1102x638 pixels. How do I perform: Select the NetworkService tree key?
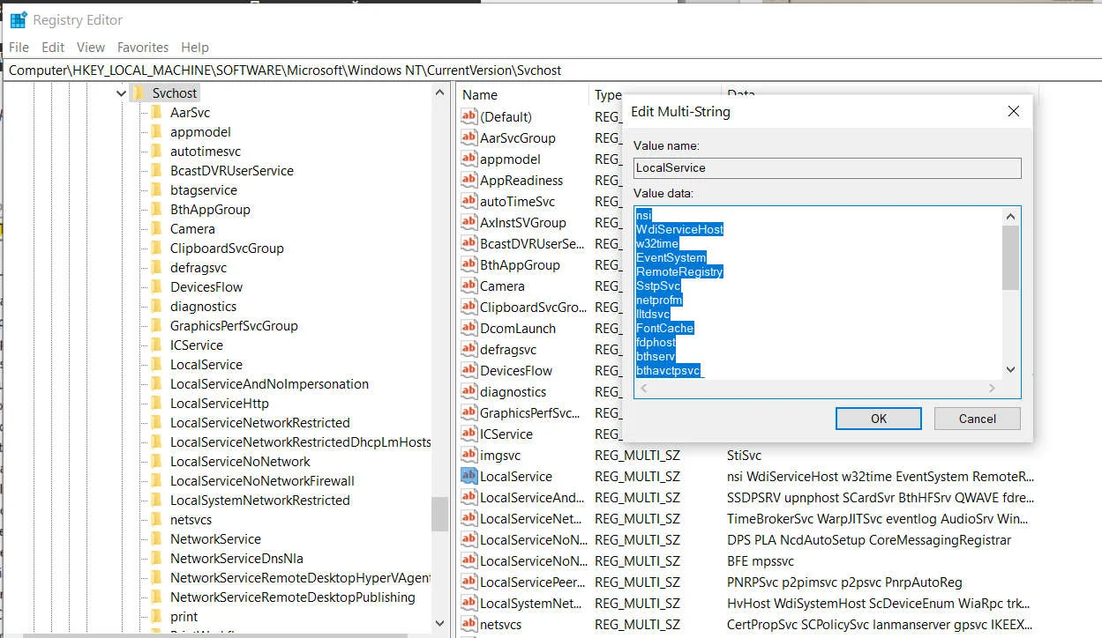pyautogui.click(x=215, y=538)
